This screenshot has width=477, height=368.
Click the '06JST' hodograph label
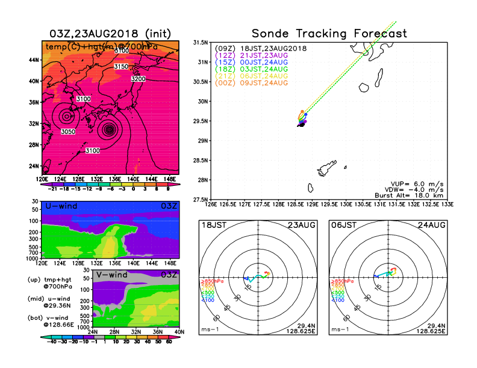click(344, 225)
